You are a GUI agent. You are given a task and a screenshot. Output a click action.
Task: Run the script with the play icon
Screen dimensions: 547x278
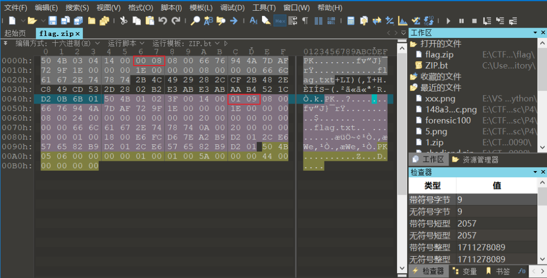449,21
